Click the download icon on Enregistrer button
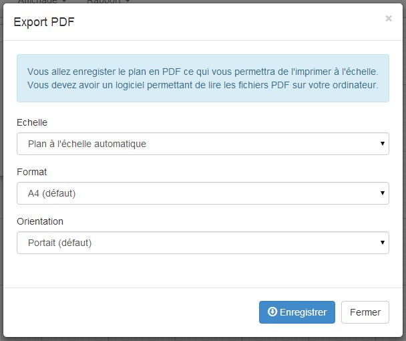406x341 pixels. [x=272, y=312]
